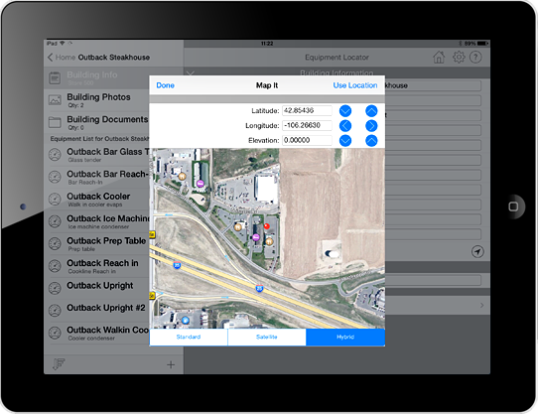Move longitude right with arrow button
Screen dimensions: 538x414
pos(371,126)
